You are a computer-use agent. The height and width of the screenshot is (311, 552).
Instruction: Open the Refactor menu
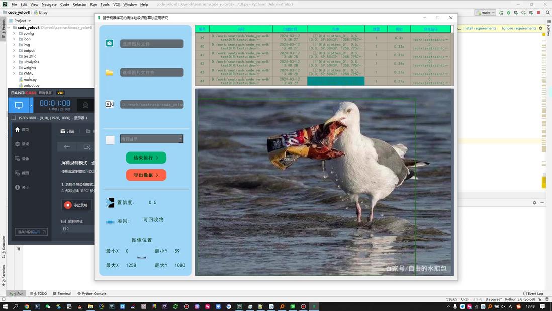(x=79, y=4)
